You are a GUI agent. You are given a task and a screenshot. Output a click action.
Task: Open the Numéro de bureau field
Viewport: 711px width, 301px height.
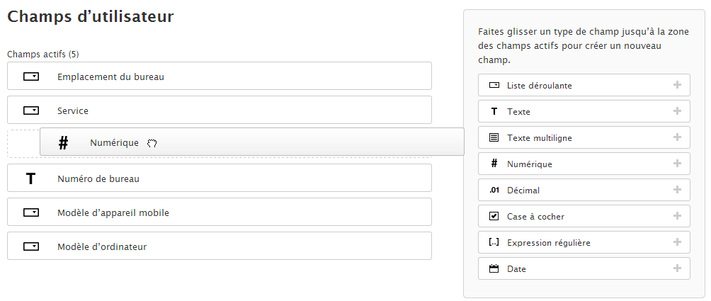click(x=98, y=178)
